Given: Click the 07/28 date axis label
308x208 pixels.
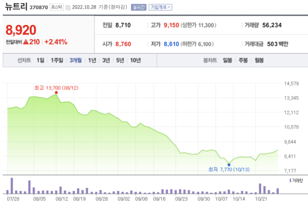Looking at the screenshot, I should pos(13,199).
